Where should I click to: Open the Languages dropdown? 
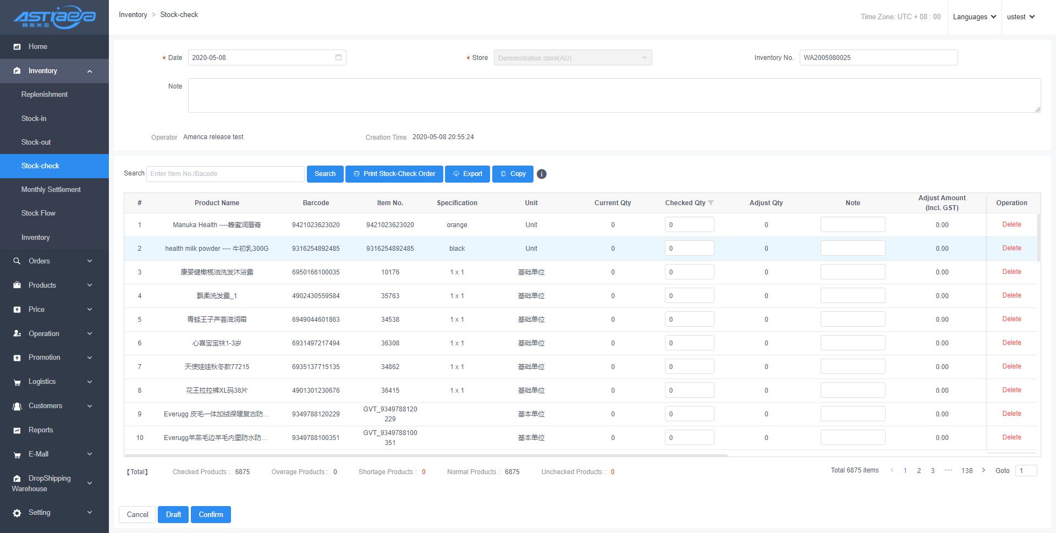(x=974, y=17)
